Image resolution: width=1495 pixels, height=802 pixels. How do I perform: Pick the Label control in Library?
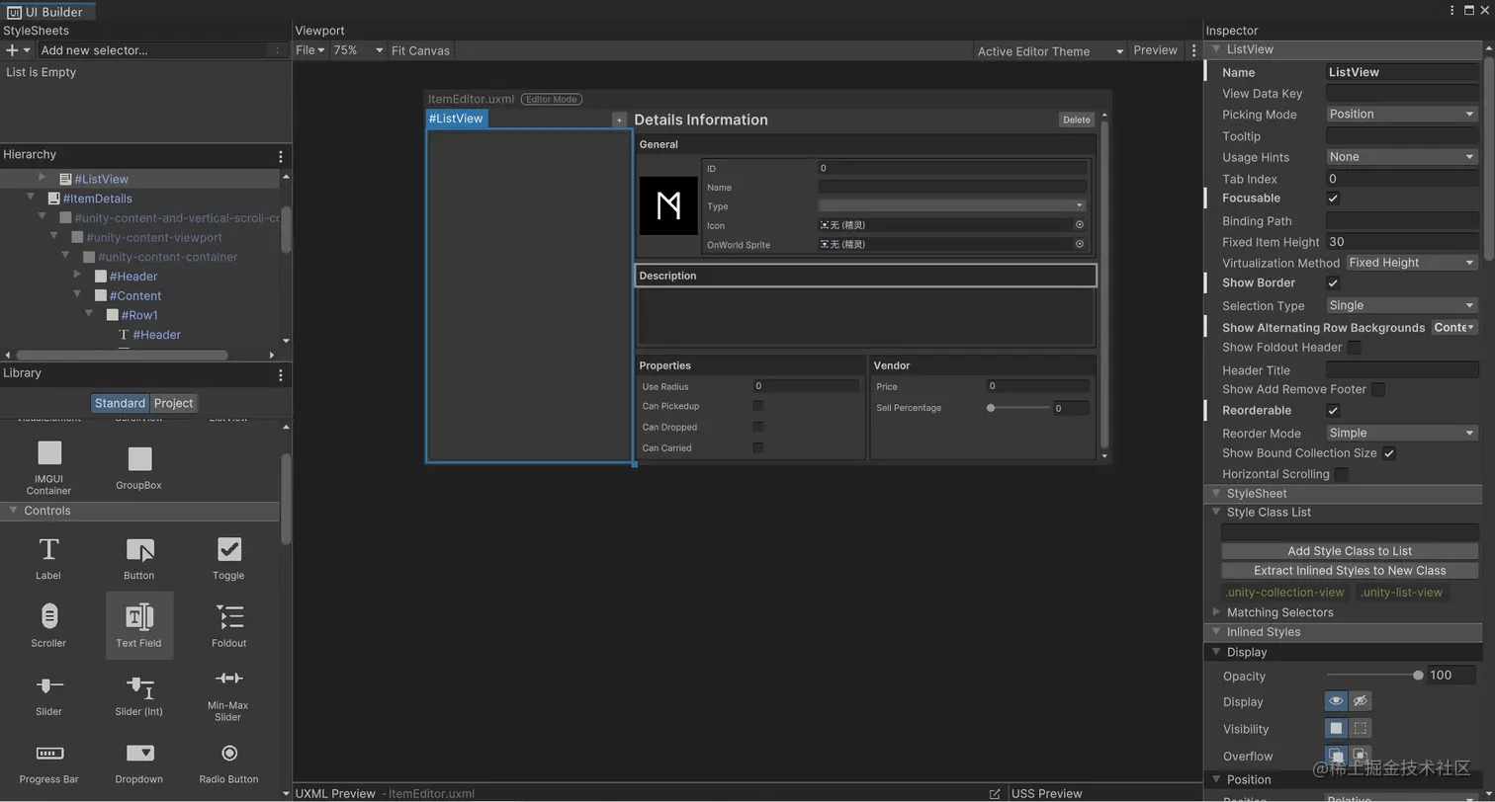coord(48,558)
